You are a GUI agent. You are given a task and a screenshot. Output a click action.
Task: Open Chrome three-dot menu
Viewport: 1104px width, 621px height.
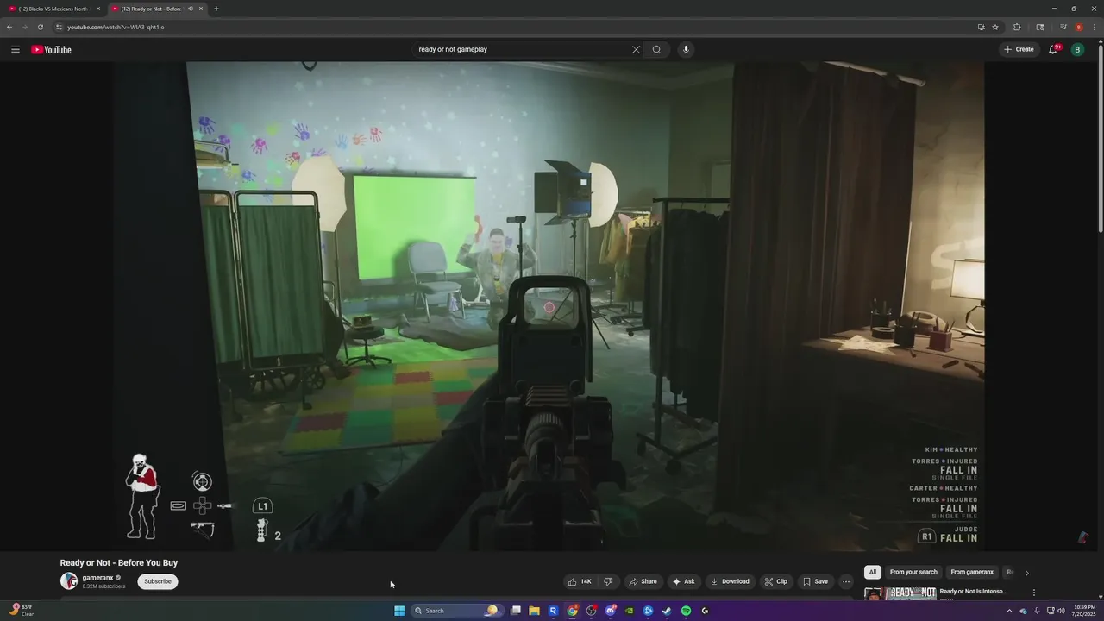click(1094, 27)
